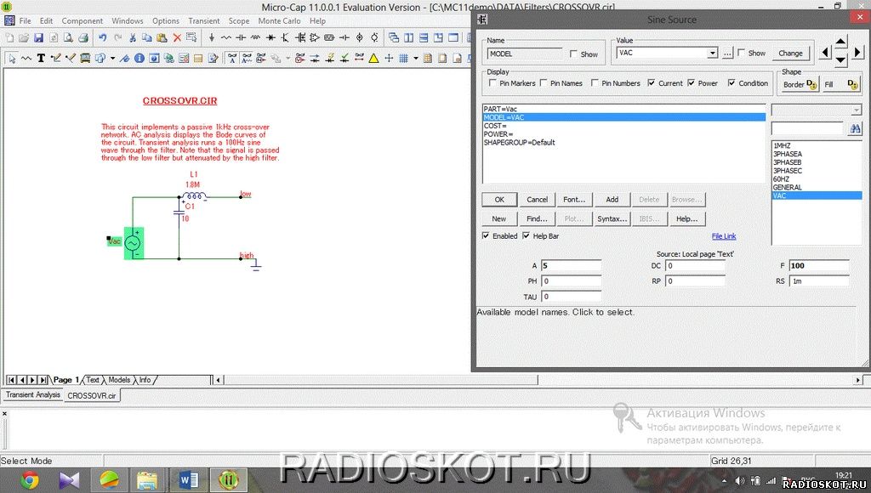871x493 pixels.
Task: Pick the ground component icon
Action: click(212, 37)
